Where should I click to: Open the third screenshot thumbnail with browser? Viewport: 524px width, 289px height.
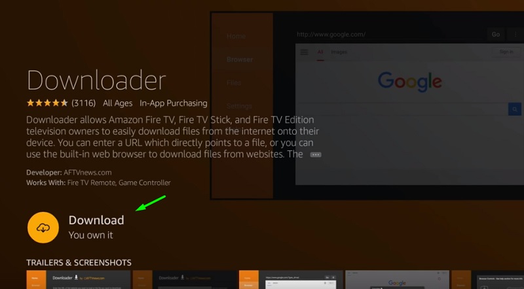tap(291, 280)
